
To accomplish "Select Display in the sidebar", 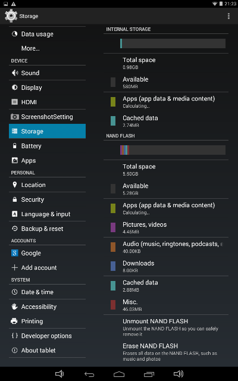I will tap(48, 88).
